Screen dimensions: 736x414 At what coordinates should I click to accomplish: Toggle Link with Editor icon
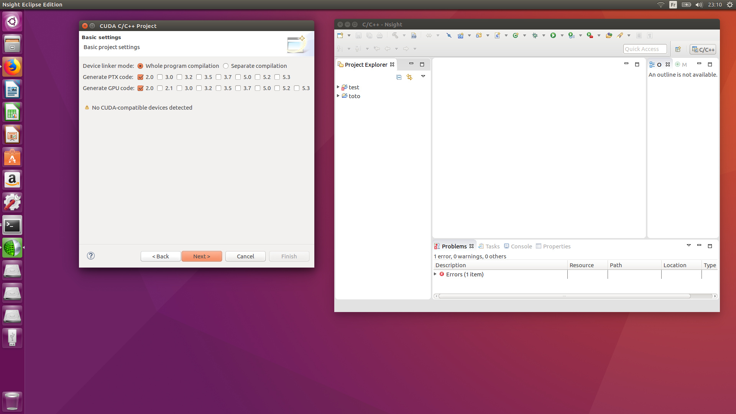[x=409, y=77]
